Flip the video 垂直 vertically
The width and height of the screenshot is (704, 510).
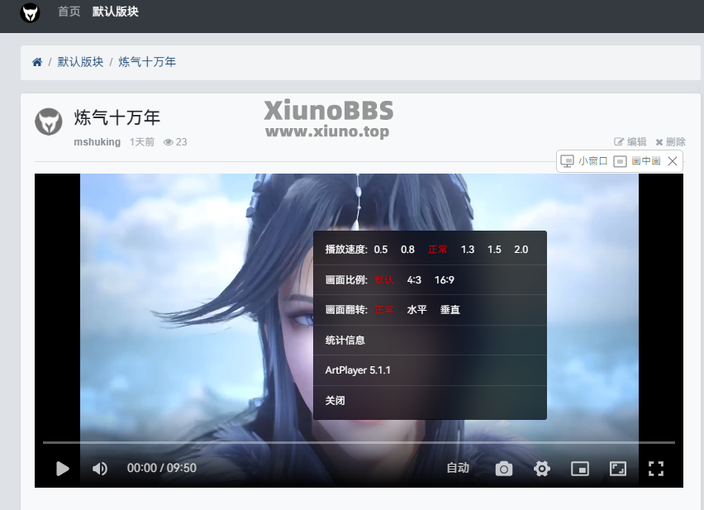[450, 310]
